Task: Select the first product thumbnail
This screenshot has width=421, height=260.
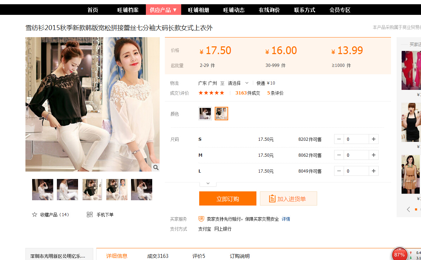Action: [x=43, y=190]
